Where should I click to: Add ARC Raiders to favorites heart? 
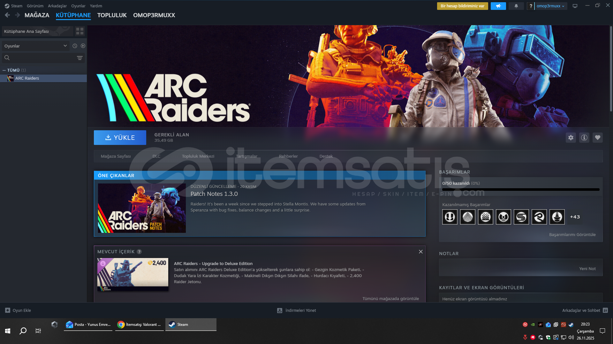point(598,138)
